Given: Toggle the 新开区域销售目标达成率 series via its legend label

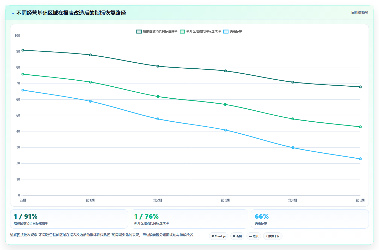Looking at the screenshot, I should click(203, 31).
